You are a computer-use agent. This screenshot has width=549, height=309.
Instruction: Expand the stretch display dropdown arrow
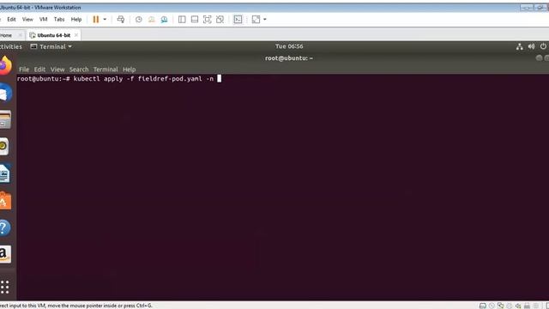click(x=265, y=19)
